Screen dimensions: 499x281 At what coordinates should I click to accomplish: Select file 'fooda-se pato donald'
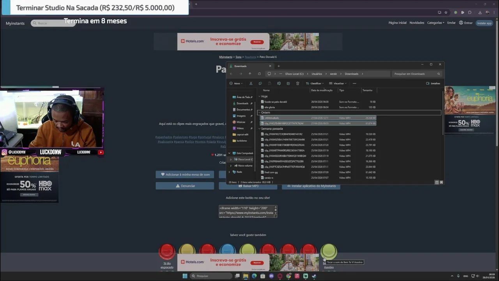(x=319, y=101)
